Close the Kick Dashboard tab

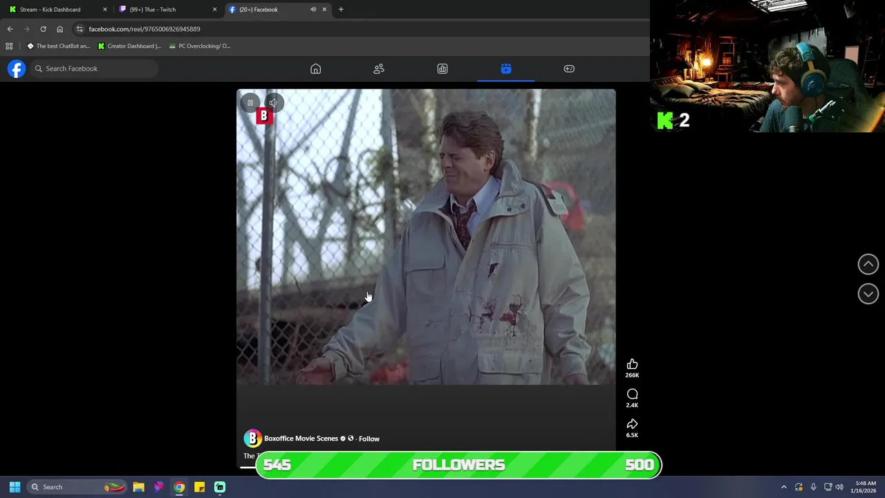click(x=105, y=10)
